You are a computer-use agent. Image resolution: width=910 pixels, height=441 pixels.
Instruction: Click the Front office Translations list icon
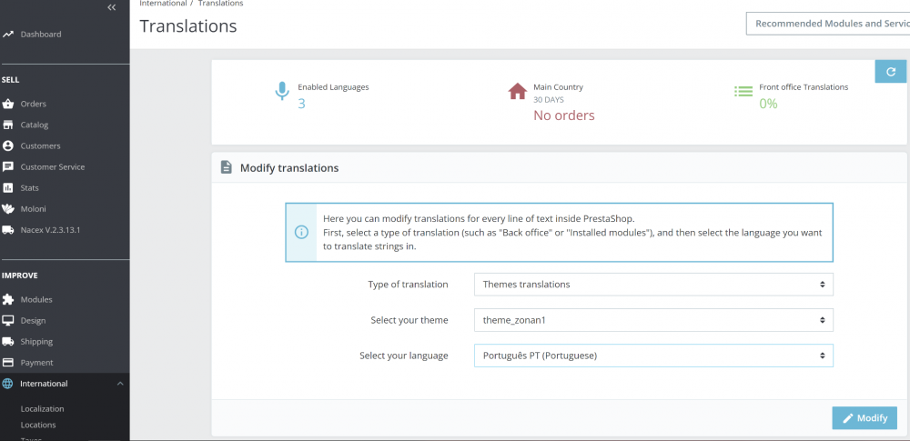743,91
